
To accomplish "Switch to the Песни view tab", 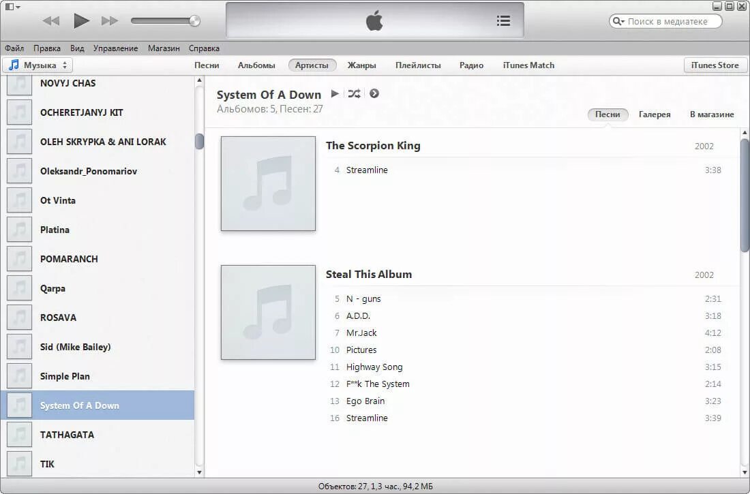I will click(x=207, y=65).
